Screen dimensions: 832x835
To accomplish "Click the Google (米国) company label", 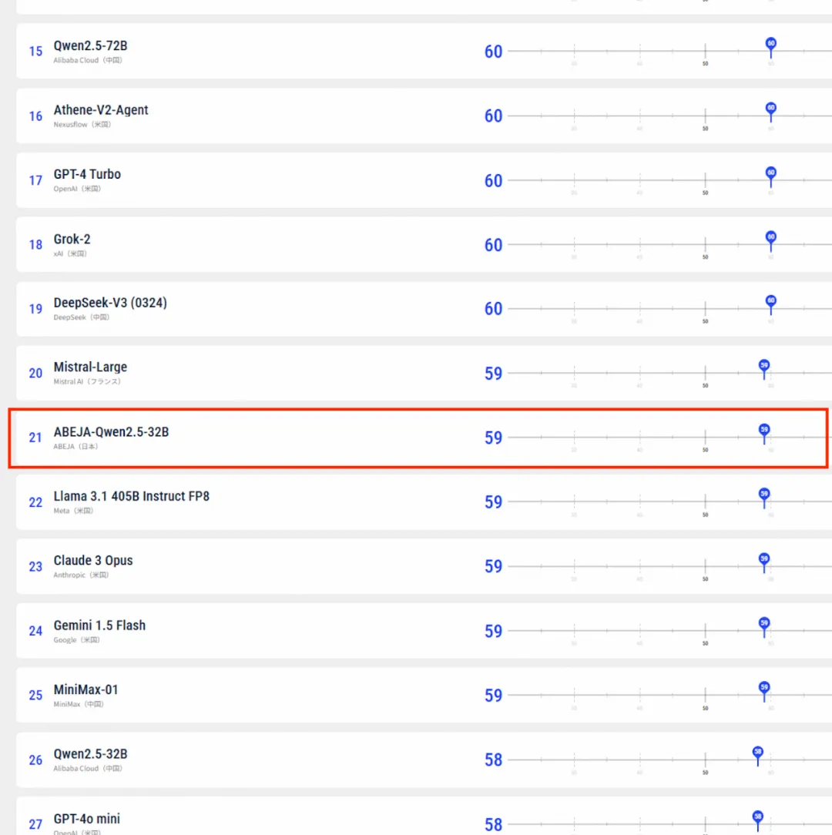I will tap(77, 640).
